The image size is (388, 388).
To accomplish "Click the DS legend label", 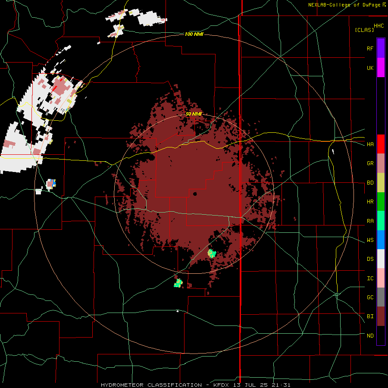I will (x=370, y=259).
